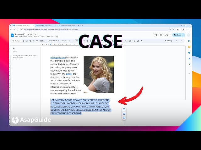The height and width of the screenshot is (150, 201).
Task: Click the Share button
Action: 177,35
